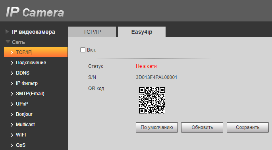Click the chevron next to SMTP(Email)
This screenshot has width=272, height=150.
coord(12,94)
